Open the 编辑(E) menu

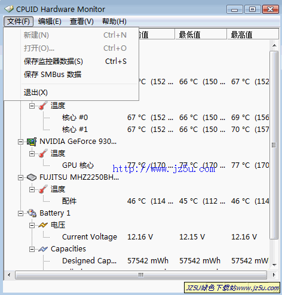click(x=50, y=21)
